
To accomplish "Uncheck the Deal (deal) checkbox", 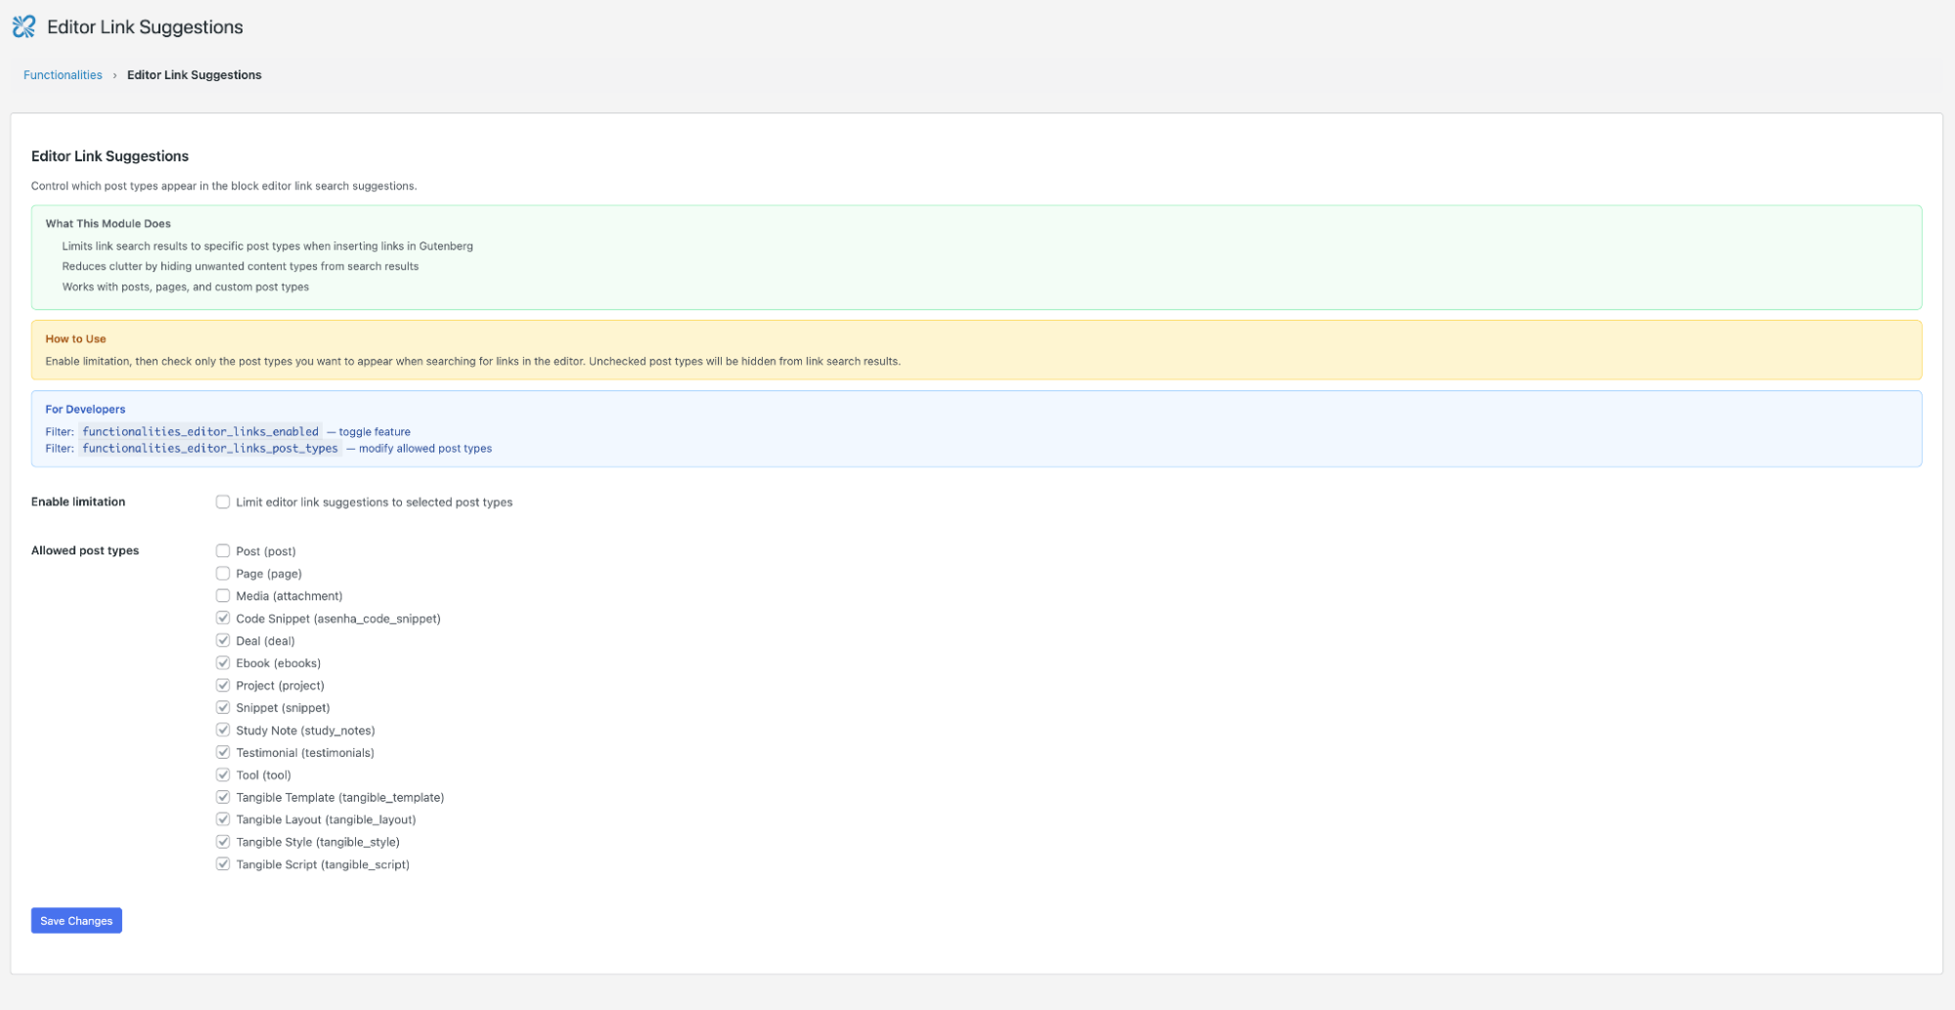I will pyautogui.click(x=223, y=640).
